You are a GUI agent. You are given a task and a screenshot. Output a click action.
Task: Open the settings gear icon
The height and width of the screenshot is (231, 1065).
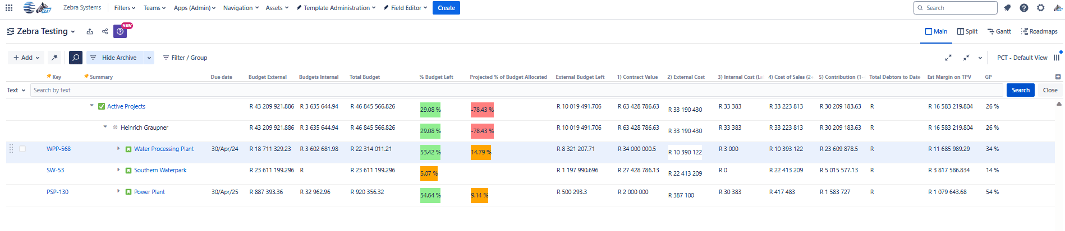(1041, 8)
